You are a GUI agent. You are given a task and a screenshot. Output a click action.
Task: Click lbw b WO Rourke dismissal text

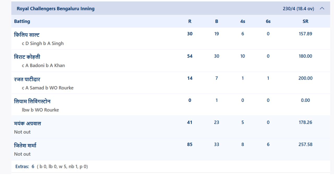[x=40, y=110]
